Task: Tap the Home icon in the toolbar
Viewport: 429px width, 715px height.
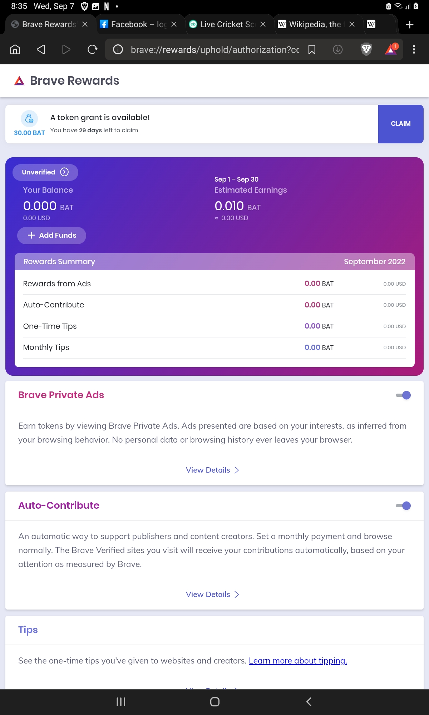Action: [15, 49]
